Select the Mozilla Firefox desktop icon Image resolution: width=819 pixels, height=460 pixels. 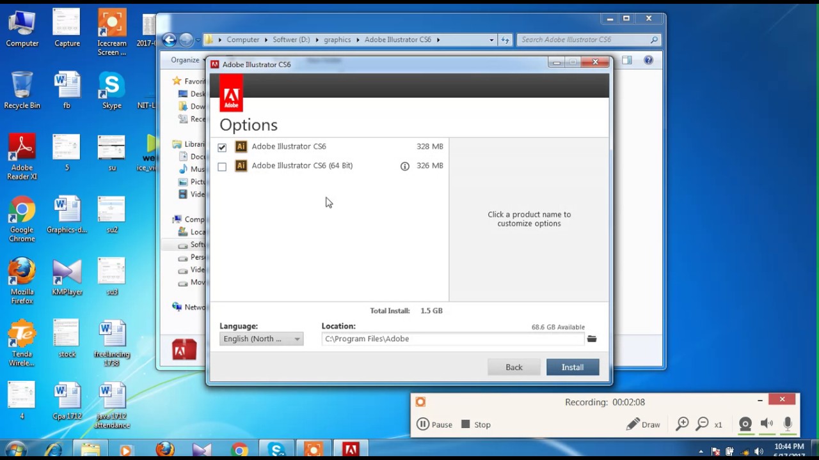(22, 281)
